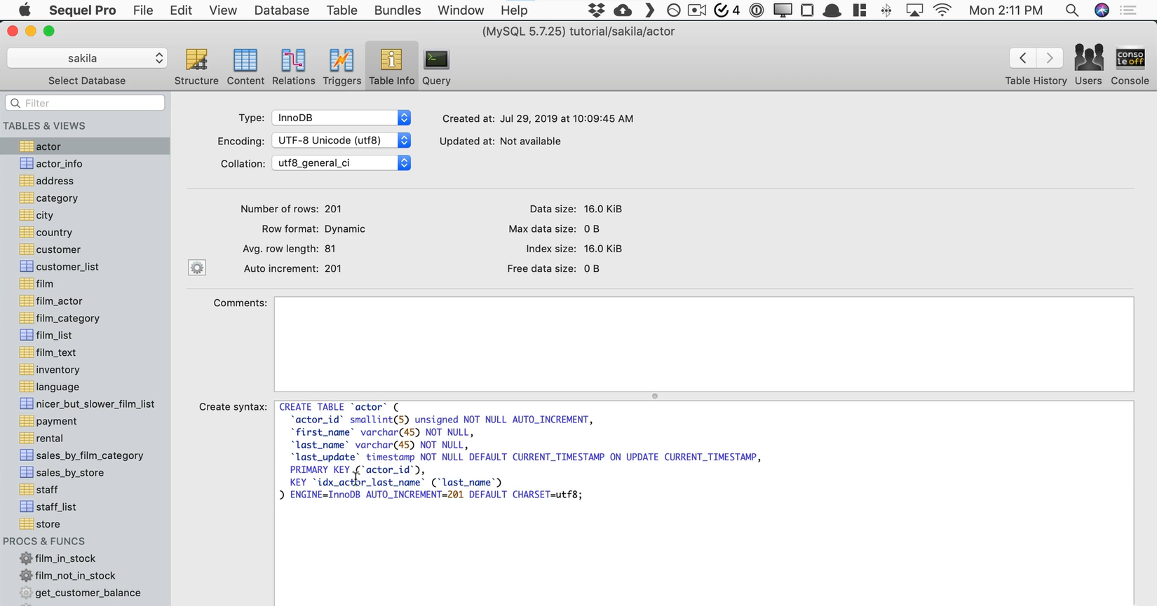Image resolution: width=1157 pixels, height=606 pixels.
Task: Switch to the Content view
Action: coord(245,67)
